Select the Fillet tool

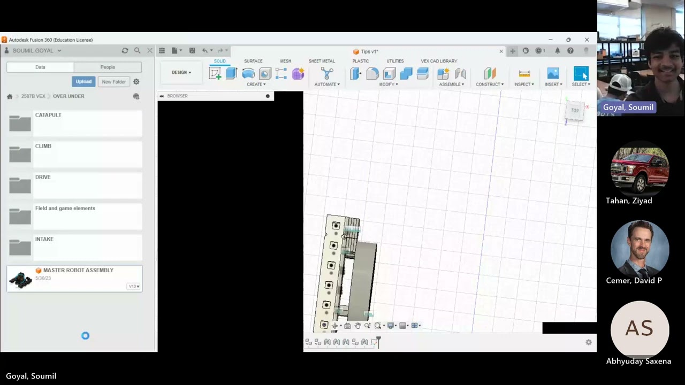[x=372, y=74]
